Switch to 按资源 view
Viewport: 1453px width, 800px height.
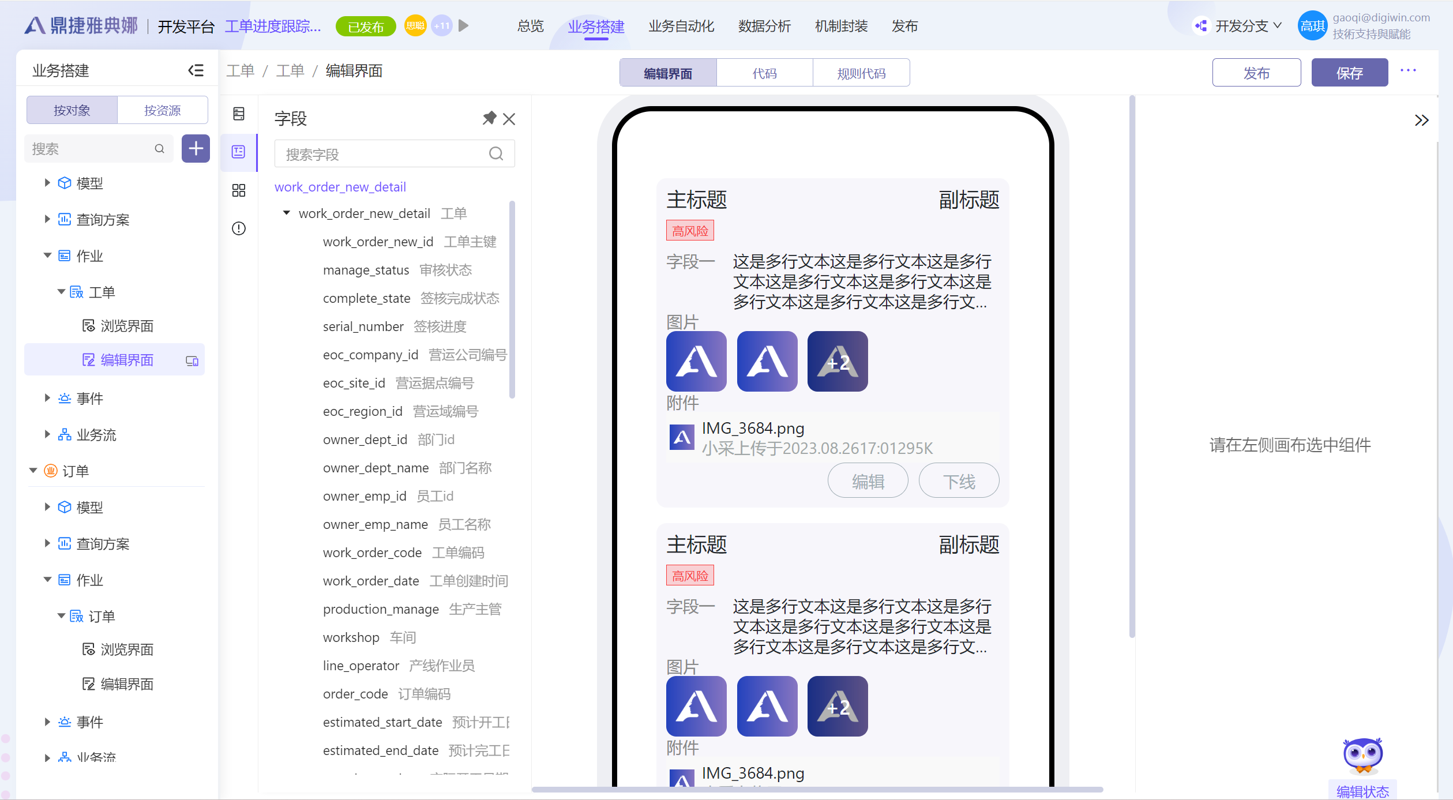(x=163, y=110)
